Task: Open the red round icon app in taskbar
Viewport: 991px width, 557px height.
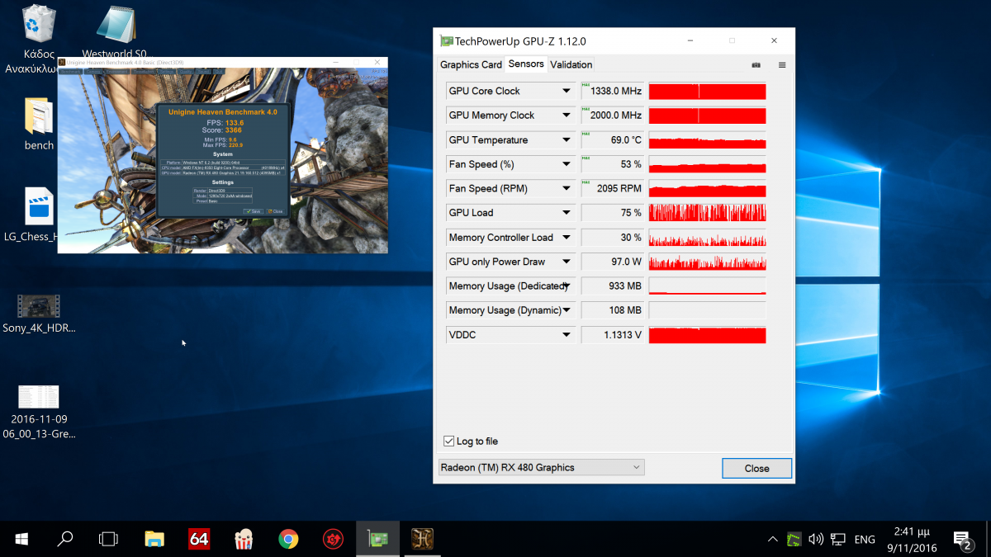Action: 333,539
